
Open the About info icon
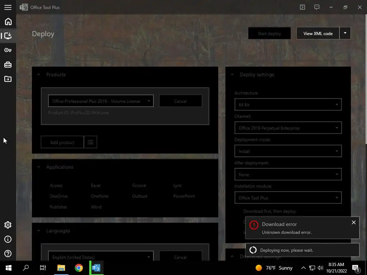point(8,239)
